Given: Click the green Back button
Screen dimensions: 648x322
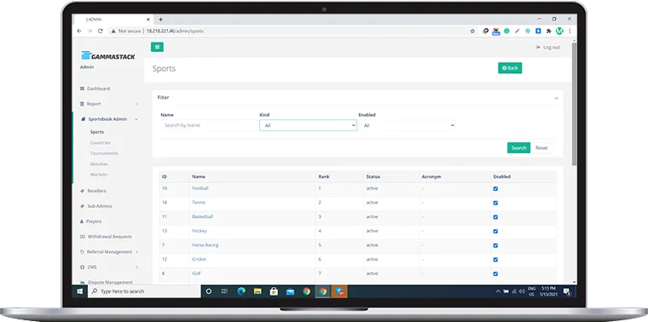Looking at the screenshot, I should click(x=510, y=68).
